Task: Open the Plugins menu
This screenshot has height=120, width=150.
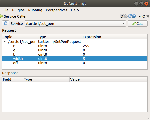Action: 18,10
